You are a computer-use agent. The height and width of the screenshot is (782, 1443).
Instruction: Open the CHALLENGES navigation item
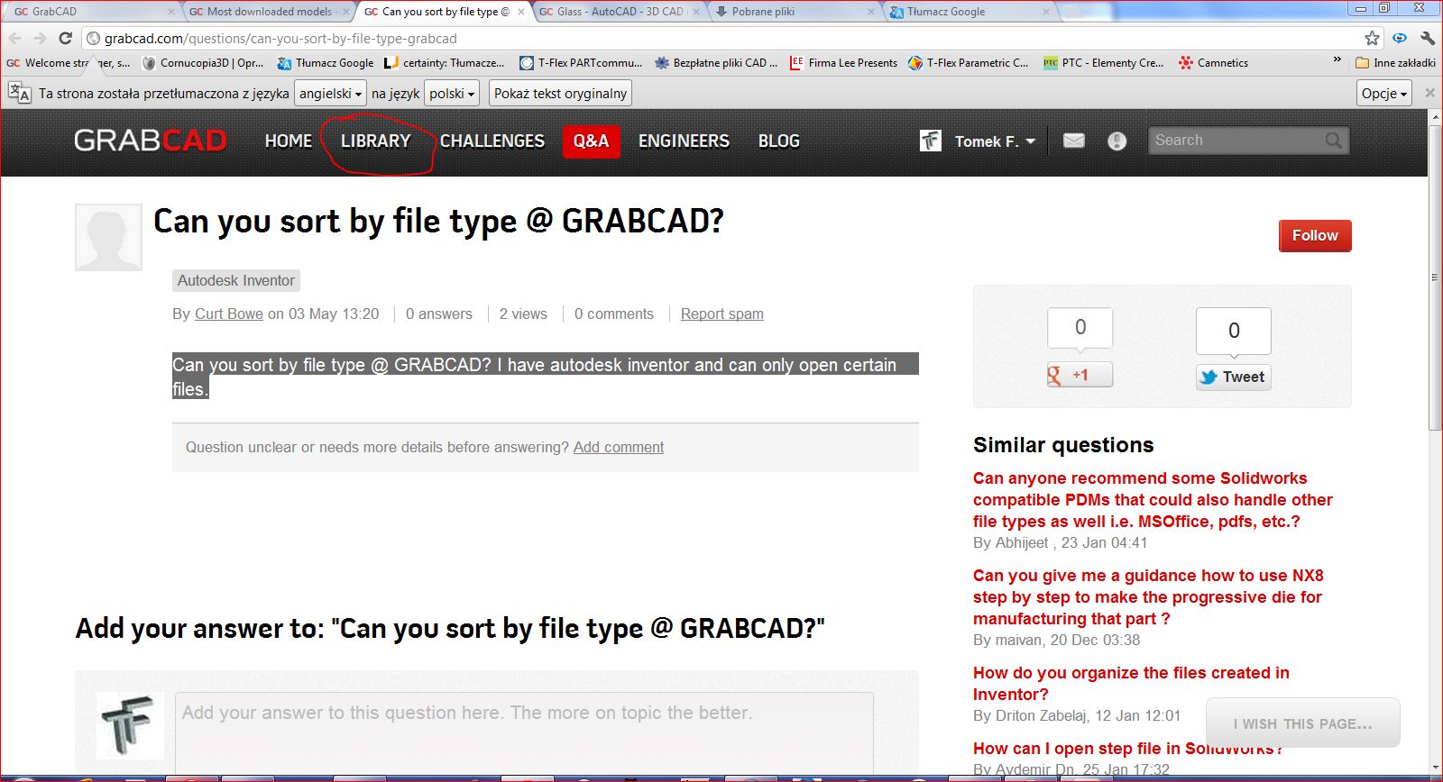click(x=492, y=141)
